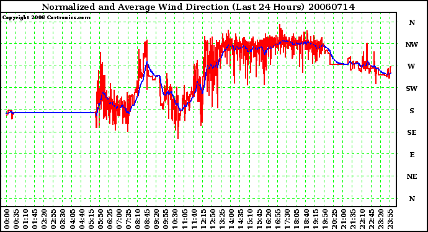Click the '07:00' time label
Screen dimensions: 428x232
point(119,219)
